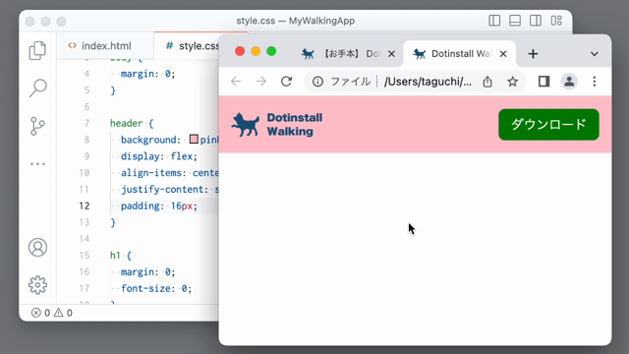Toggle secondary sidebar layout icon in VS Code
This screenshot has height=354, width=629.
(535, 21)
